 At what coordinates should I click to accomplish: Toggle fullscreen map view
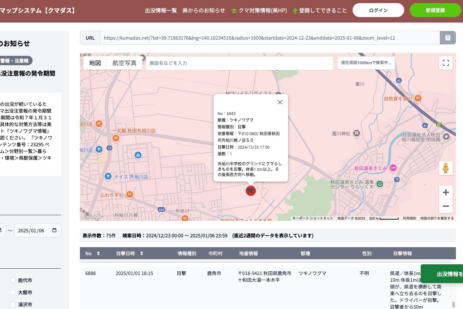point(446,63)
